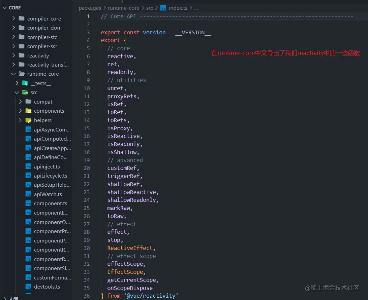The height and width of the screenshot is (300, 368).
Task: Click TypeScript icon beside apiCreateApp...
Action: (28, 148)
